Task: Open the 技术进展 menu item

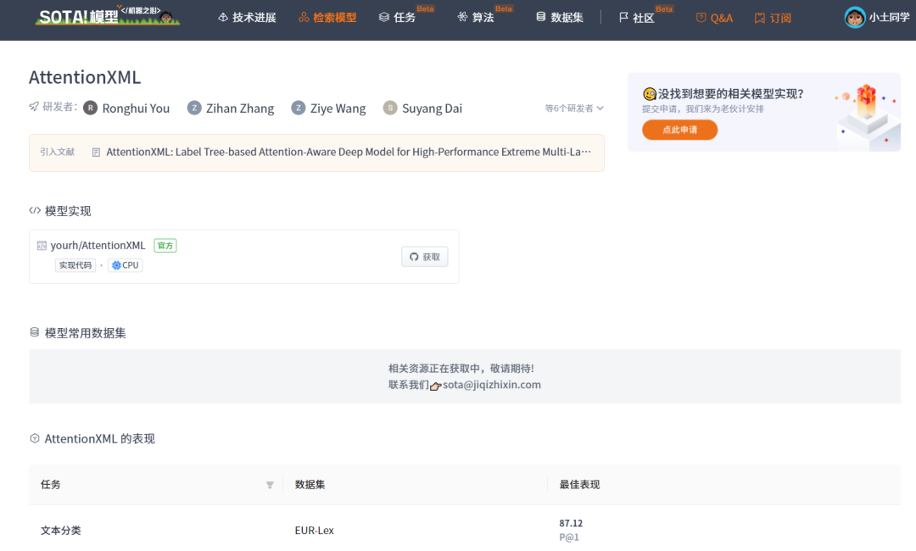Action: [247, 16]
